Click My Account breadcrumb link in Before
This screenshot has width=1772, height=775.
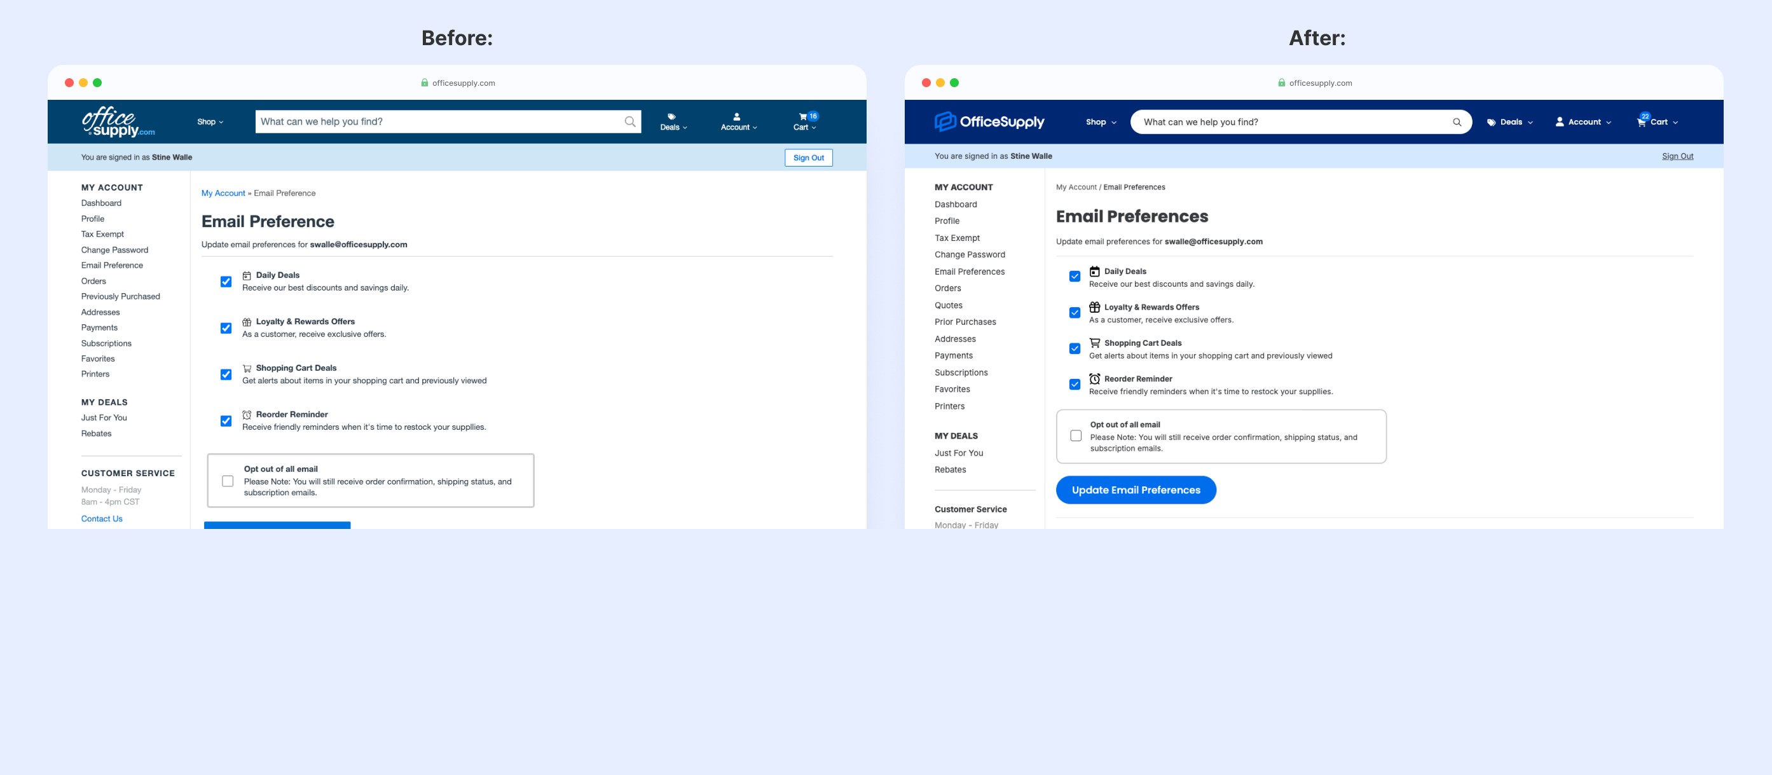click(x=223, y=193)
